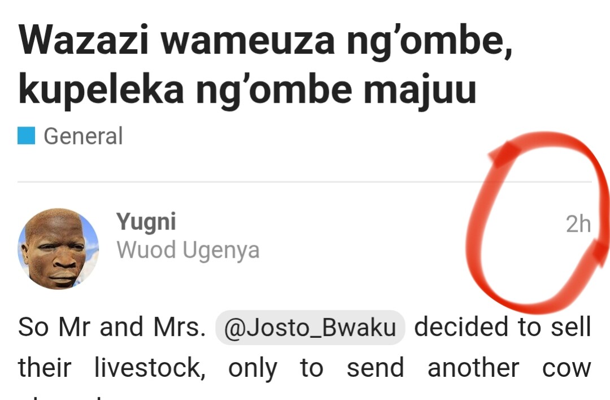The width and height of the screenshot is (610, 400).
Task: Click the Wuod Ugenya user title
Action: coord(188,250)
